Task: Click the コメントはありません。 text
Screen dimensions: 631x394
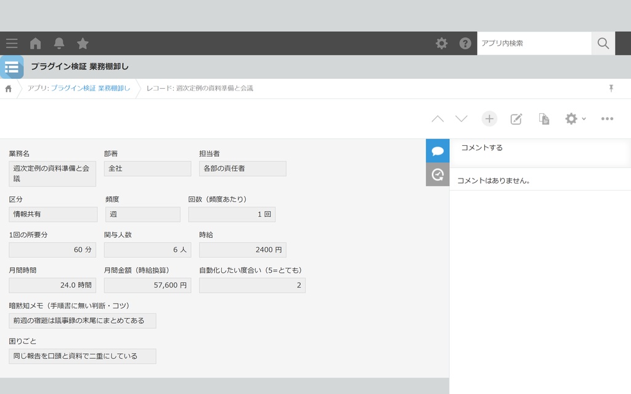Action: tap(494, 180)
